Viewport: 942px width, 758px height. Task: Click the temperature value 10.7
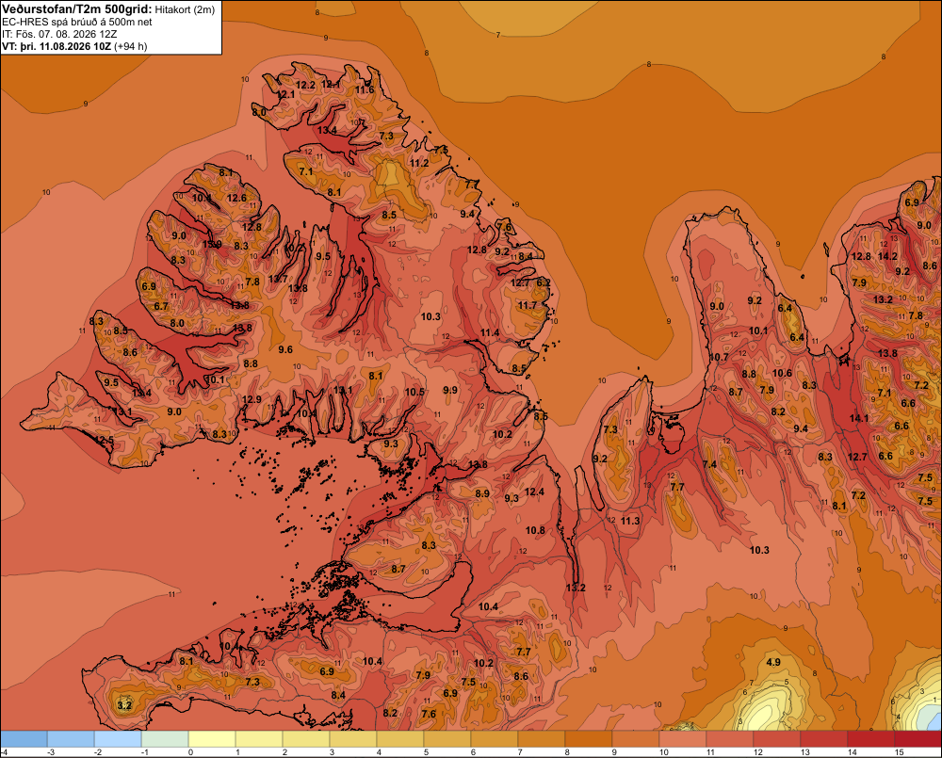click(719, 357)
